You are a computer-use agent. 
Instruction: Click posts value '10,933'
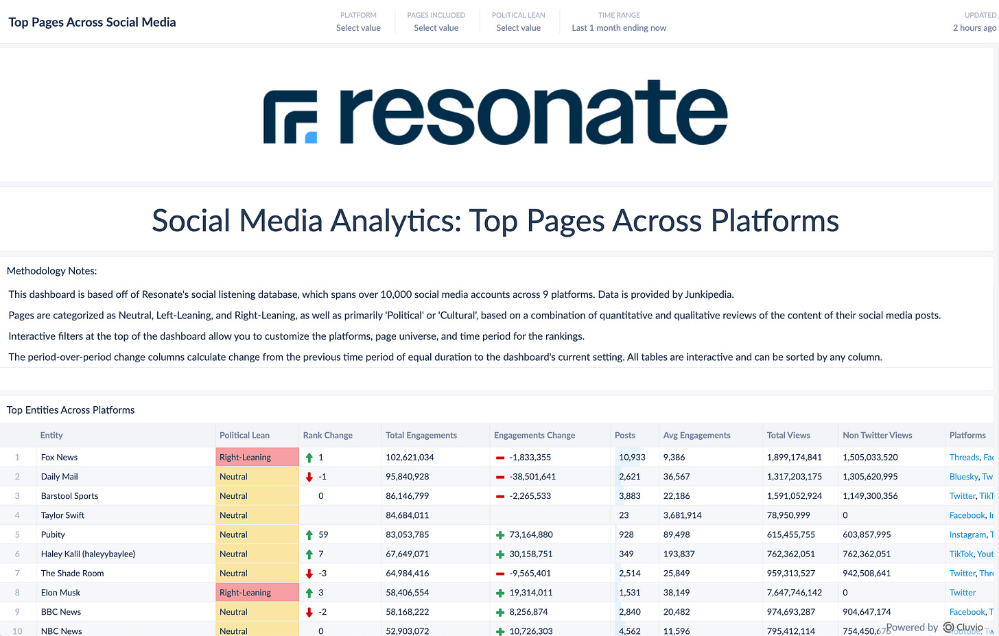[632, 457]
